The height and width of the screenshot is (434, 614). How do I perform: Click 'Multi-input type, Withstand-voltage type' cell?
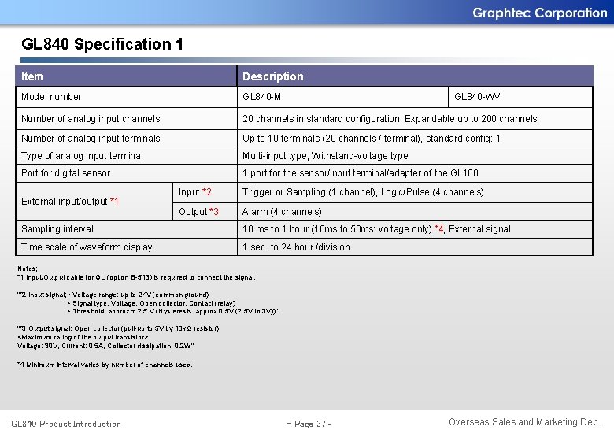point(415,155)
